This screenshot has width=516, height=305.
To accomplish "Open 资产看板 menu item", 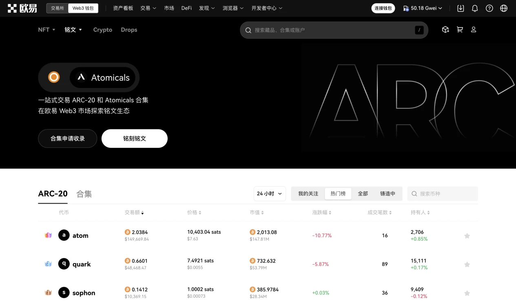I will 123,8.
